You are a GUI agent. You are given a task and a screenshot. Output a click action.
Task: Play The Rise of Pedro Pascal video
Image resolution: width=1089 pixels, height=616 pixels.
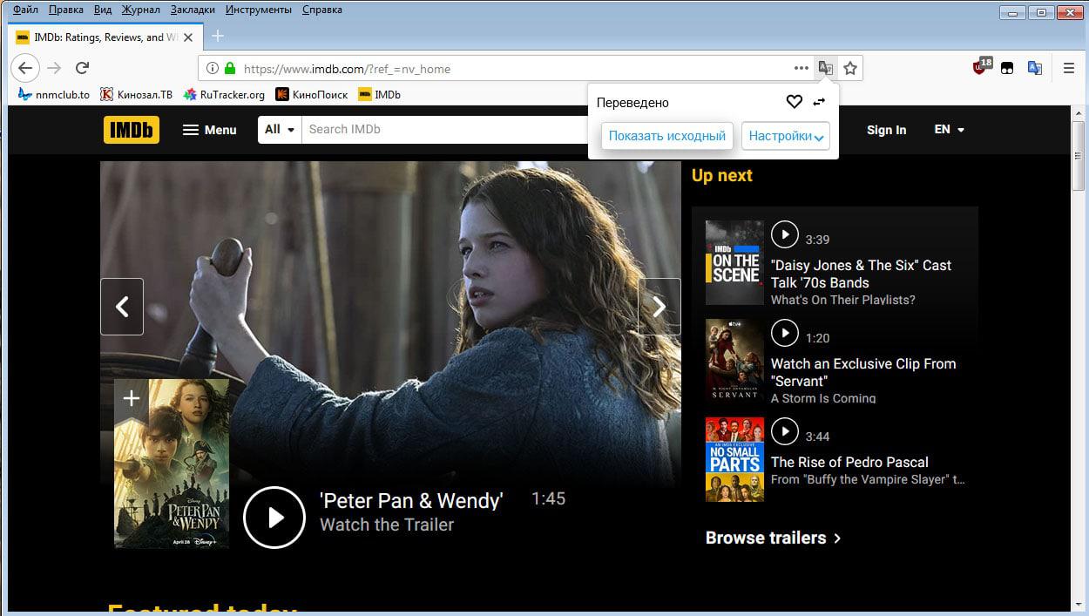point(785,430)
